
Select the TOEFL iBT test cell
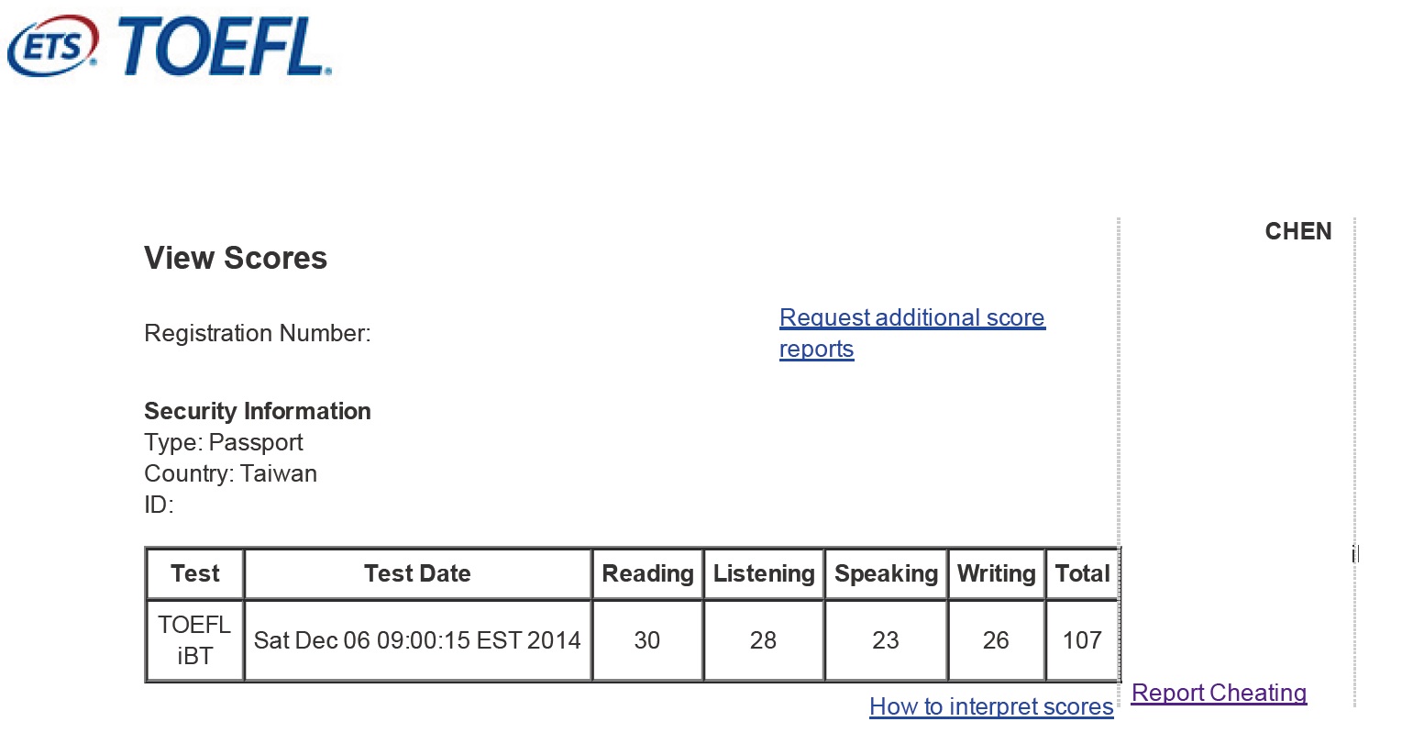(x=195, y=640)
